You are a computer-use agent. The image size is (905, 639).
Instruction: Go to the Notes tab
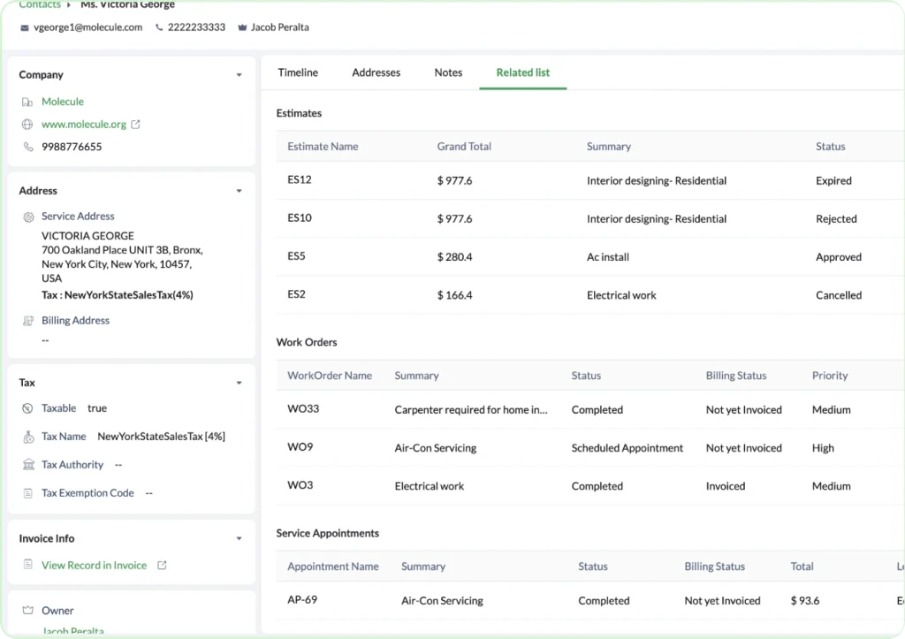[x=448, y=72]
